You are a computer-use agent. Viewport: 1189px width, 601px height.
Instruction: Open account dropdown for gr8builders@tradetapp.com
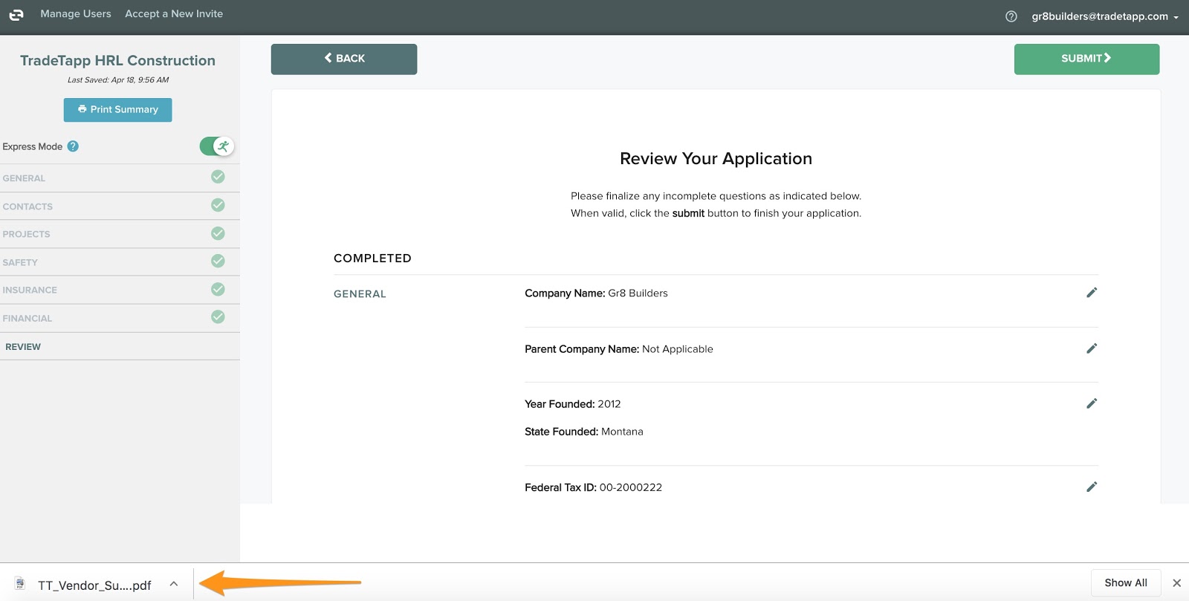(1104, 16)
